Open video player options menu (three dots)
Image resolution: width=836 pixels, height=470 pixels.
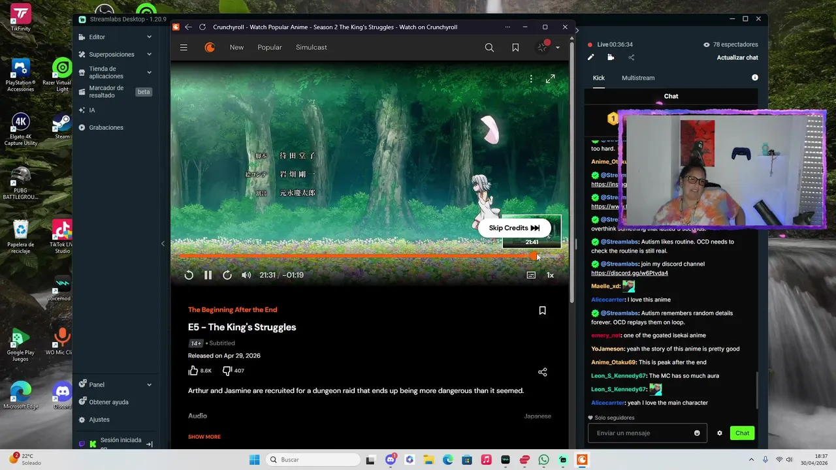531,78
